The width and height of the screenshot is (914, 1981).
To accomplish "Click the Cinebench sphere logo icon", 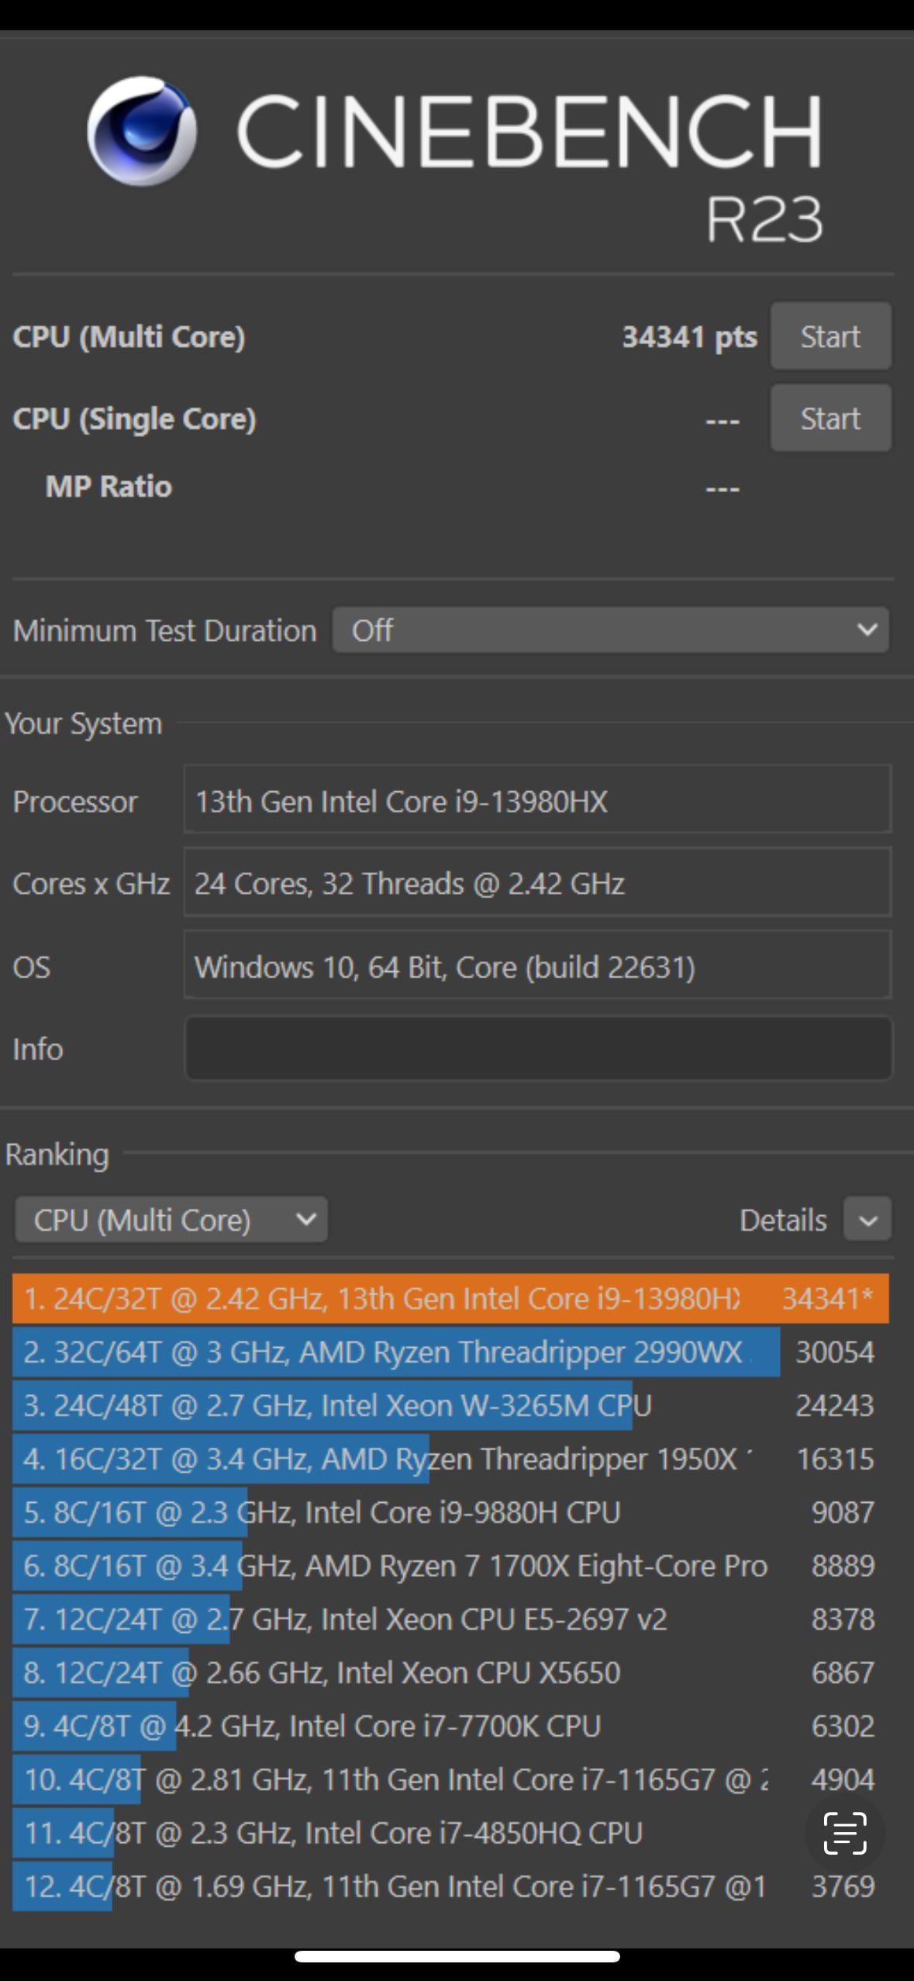I will [x=141, y=131].
